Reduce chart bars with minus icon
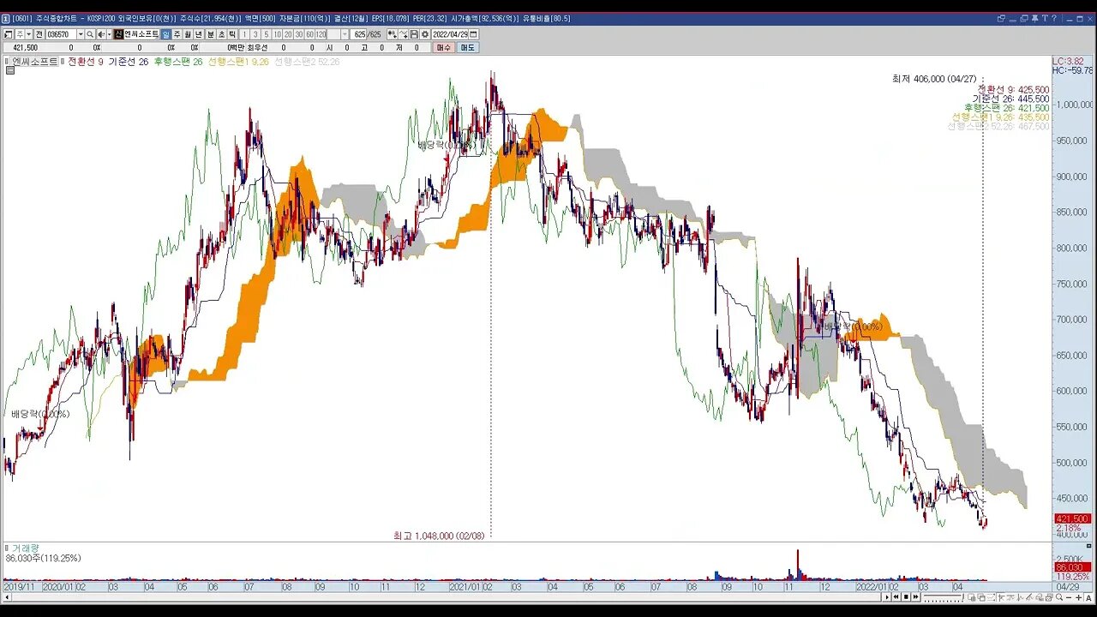The image size is (1097, 617). coord(1069,597)
